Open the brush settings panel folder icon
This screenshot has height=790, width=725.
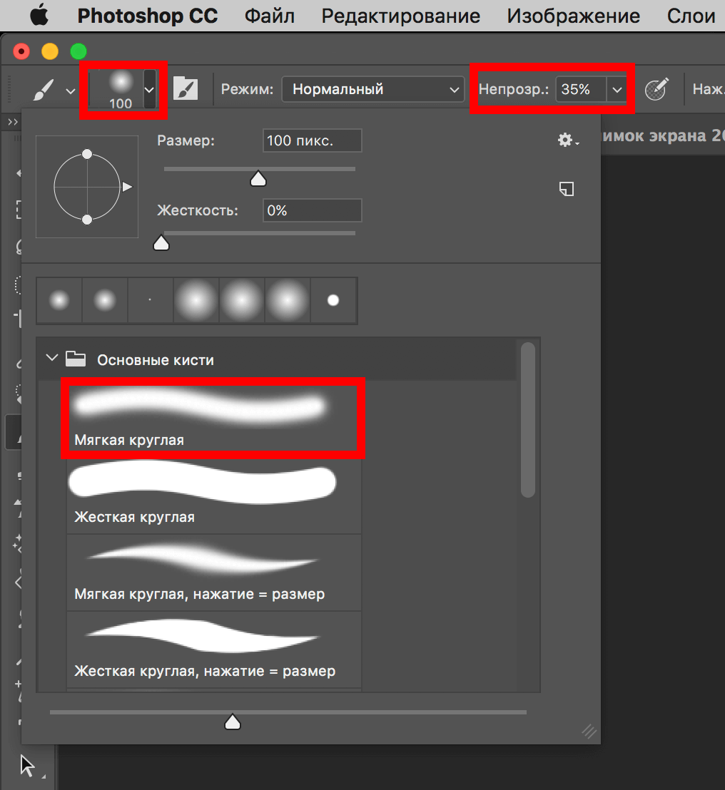(x=186, y=90)
